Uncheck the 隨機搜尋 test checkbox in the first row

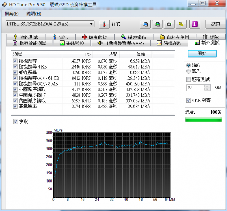pyautogui.click(x=15, y=61)
